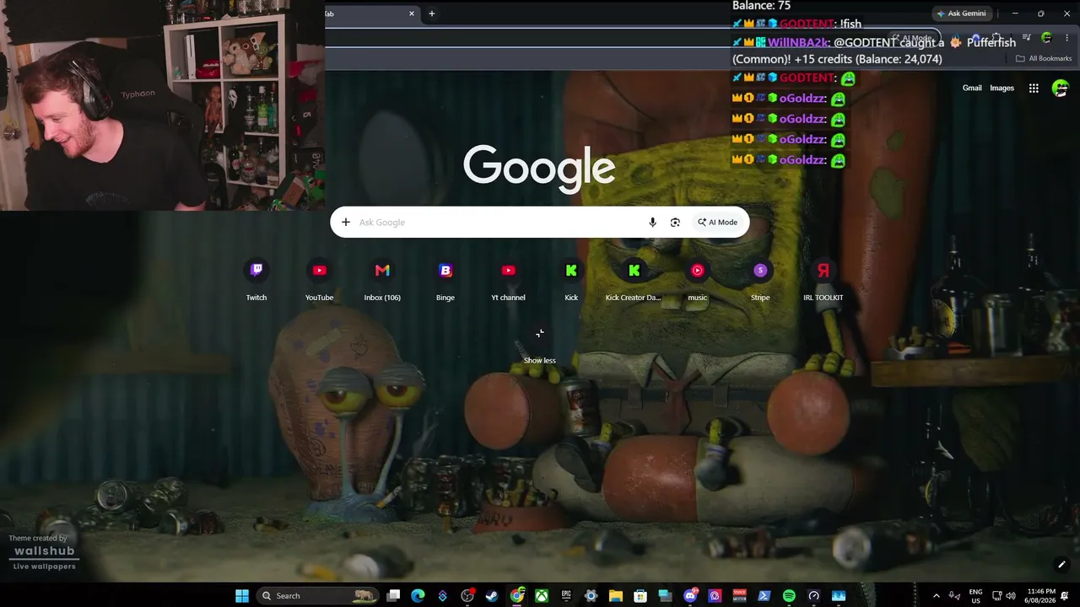This screenshot has width=1080, height=607.
Task: Open AI Mode from the search box
Action: pyautogui.click(x=717, y=223)
